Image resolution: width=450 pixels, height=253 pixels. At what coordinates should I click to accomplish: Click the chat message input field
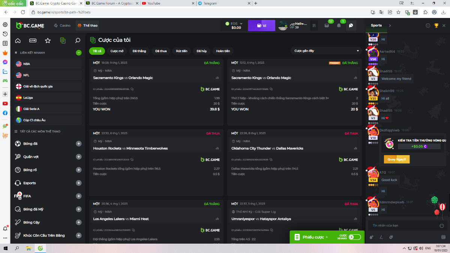401,226
